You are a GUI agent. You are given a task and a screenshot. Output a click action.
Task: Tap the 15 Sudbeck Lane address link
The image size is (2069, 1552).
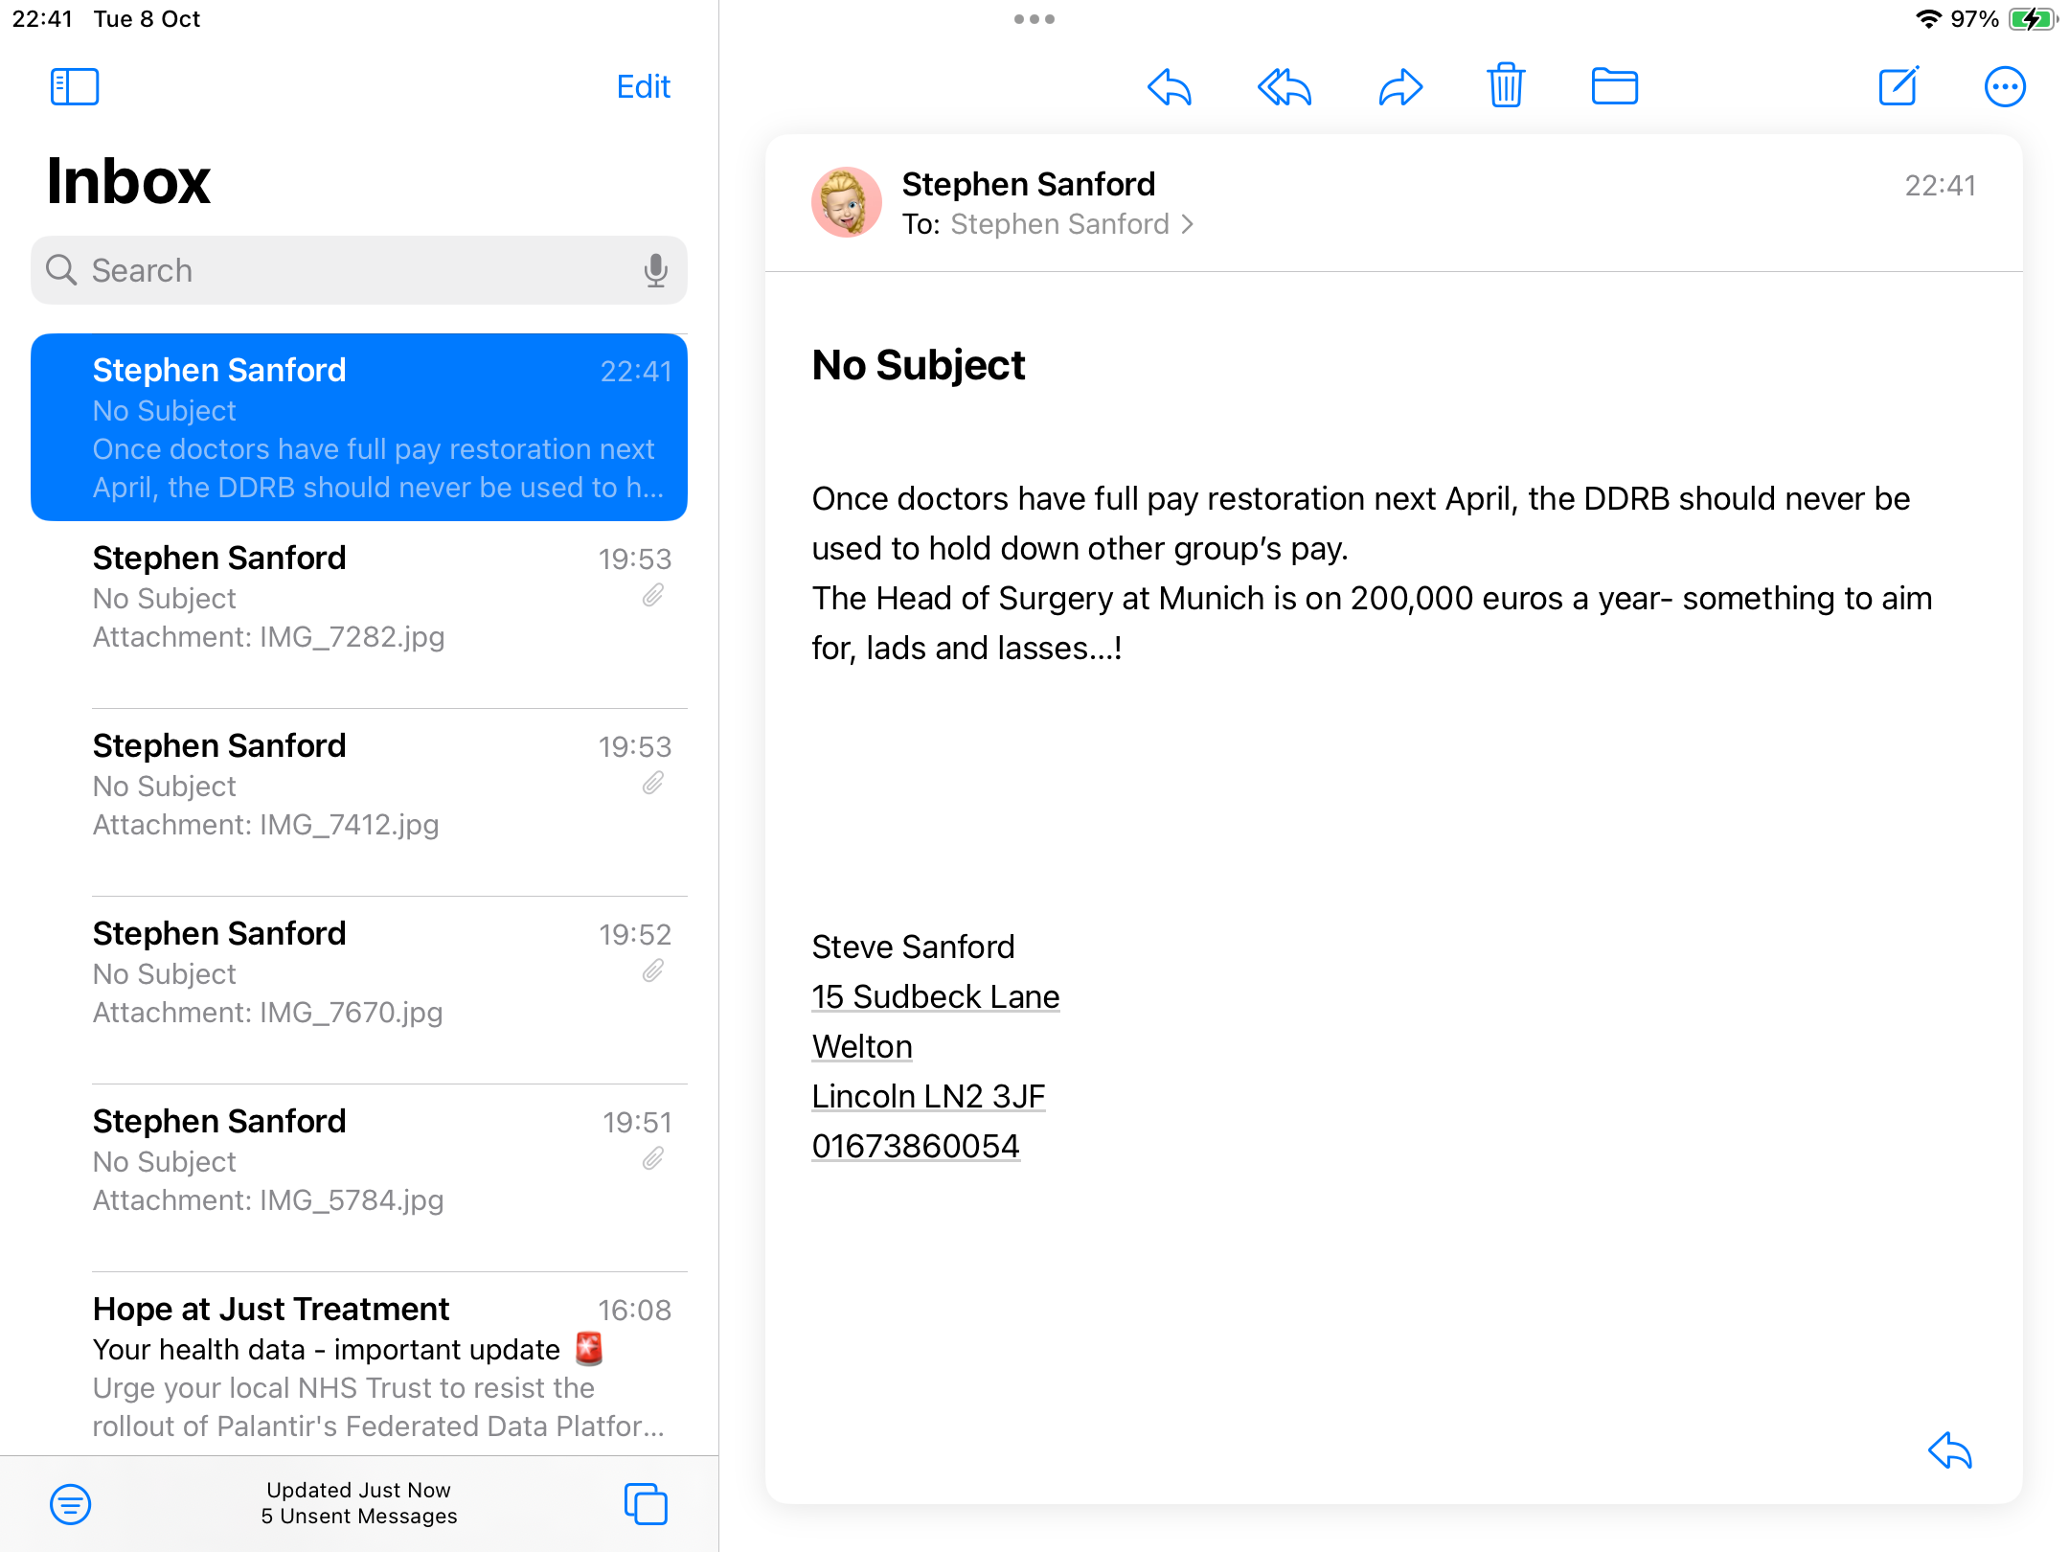tap(936, 996)
